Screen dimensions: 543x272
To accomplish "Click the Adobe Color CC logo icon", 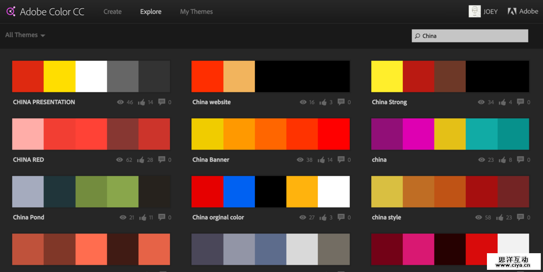I will 11,11.
